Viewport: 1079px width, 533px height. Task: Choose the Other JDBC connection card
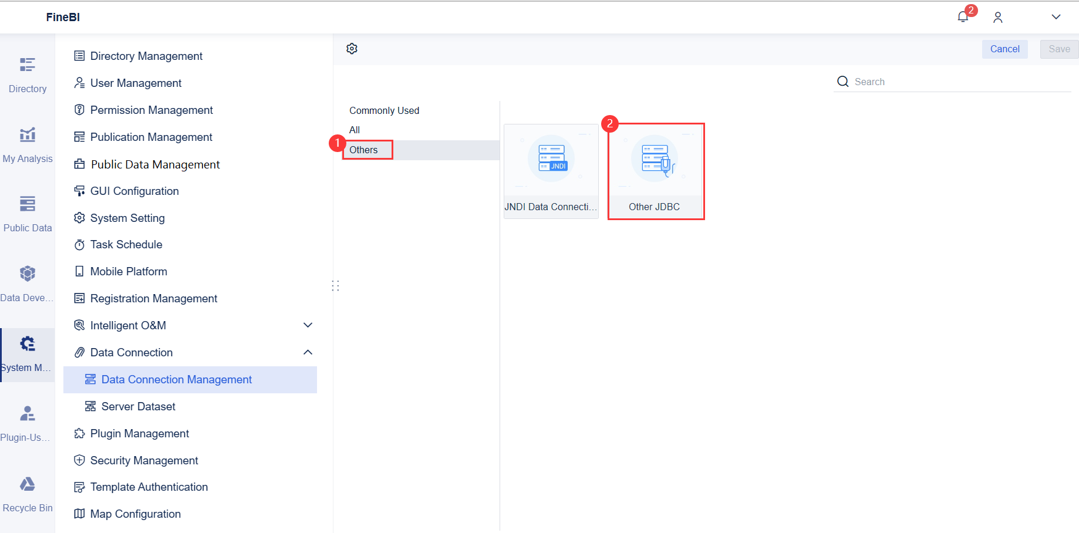pyautogui.click(x=656, y=171)
